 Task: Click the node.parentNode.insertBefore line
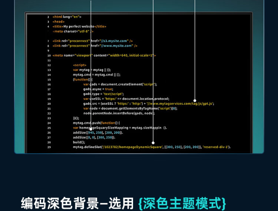119,113
